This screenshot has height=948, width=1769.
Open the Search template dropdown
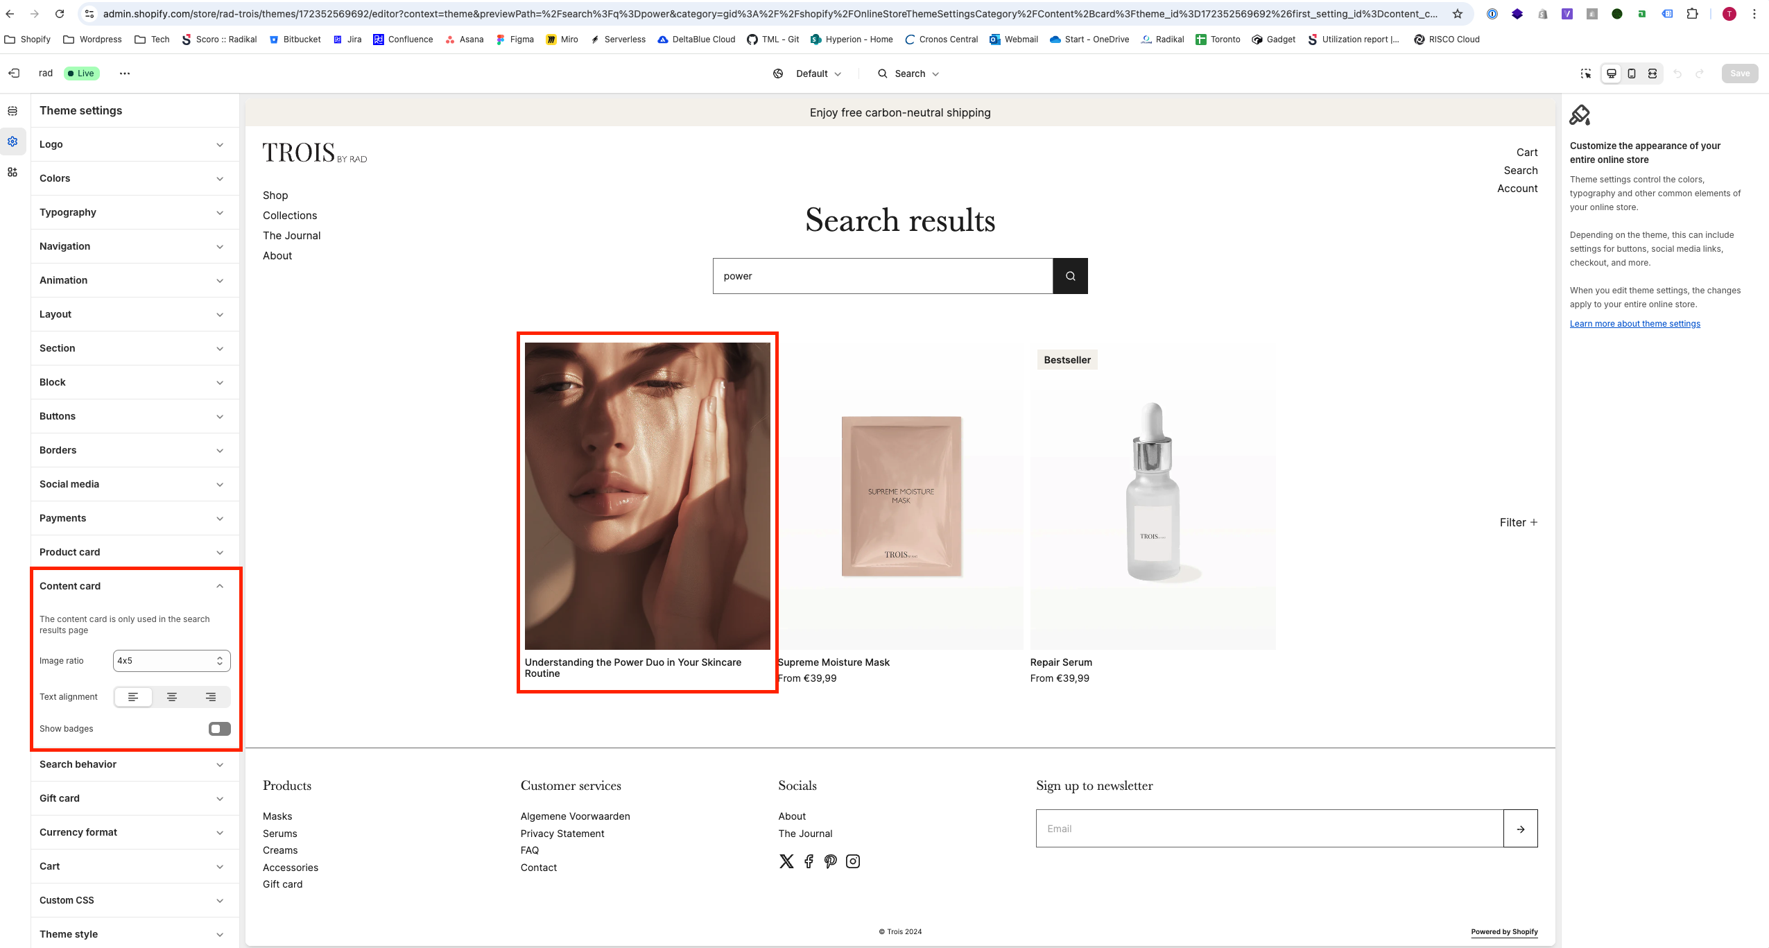pos(908,74)
